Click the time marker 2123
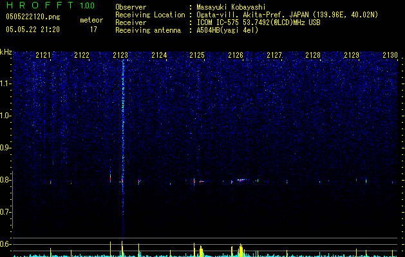405x257 pixels. tap(120, 55)
